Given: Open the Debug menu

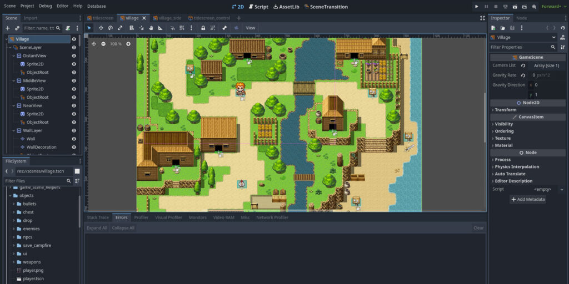Looking at the screenshot, I should [x=46, y=6].
